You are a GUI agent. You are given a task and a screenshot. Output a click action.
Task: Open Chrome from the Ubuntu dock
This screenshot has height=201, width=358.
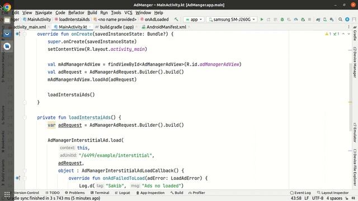(7, 7)
